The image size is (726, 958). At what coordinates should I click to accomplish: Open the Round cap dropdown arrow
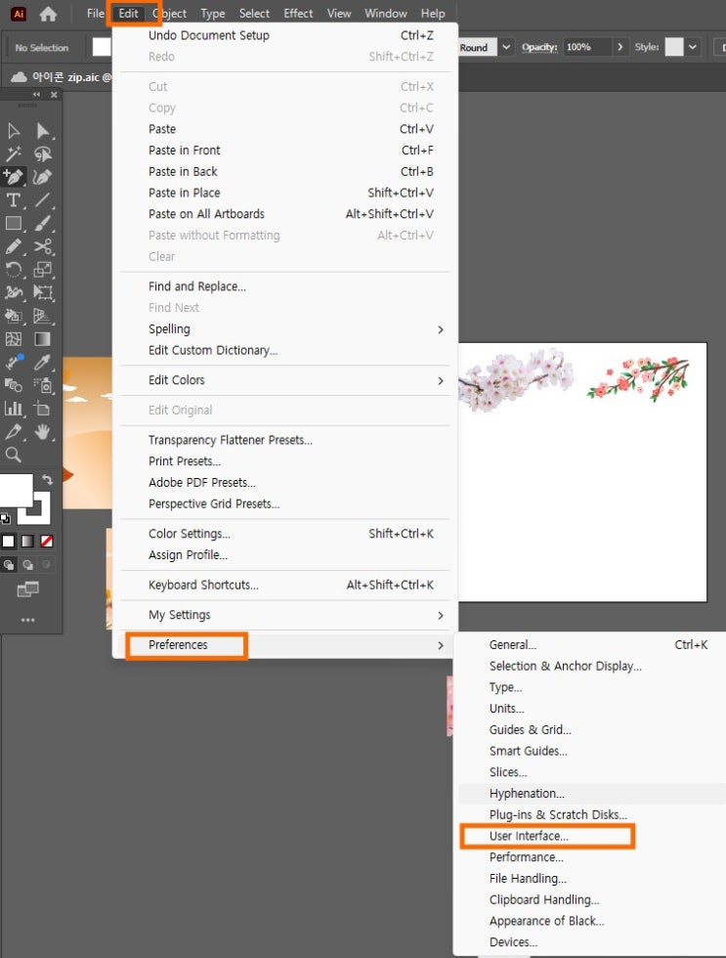click(x=506, y=47)
